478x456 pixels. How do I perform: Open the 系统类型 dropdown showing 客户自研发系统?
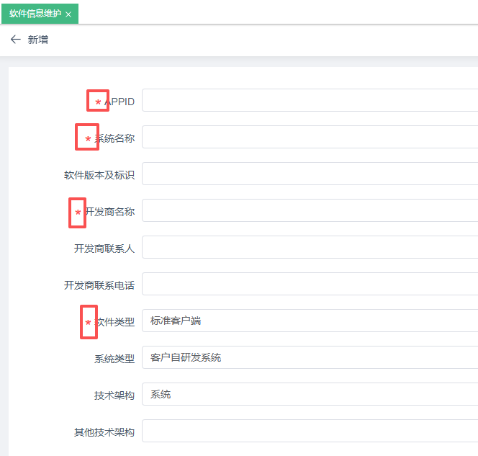pos(310,357)
